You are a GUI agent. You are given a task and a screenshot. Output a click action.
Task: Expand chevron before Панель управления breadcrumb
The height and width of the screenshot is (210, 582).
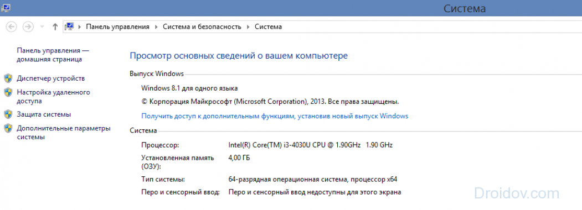[79, 27]
